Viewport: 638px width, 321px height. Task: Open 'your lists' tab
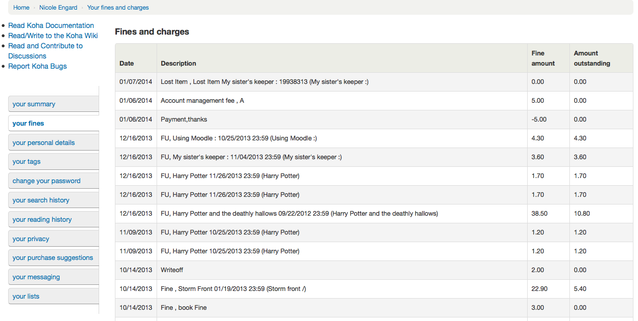tap(26, 297)
